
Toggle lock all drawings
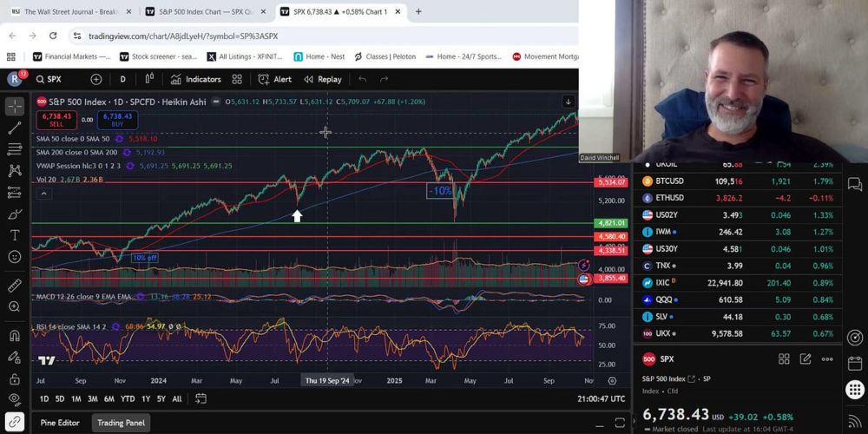(15, 379)
